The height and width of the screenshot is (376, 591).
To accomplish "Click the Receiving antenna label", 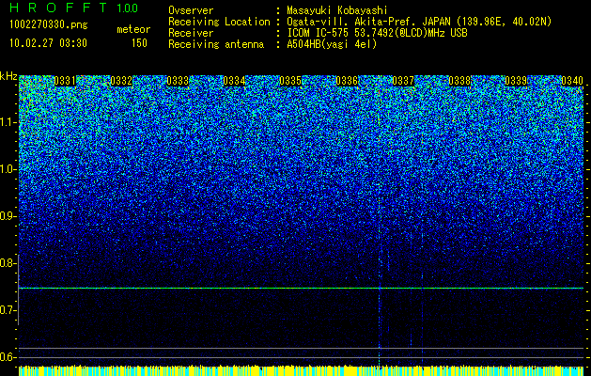I will [x=216, y=44].
